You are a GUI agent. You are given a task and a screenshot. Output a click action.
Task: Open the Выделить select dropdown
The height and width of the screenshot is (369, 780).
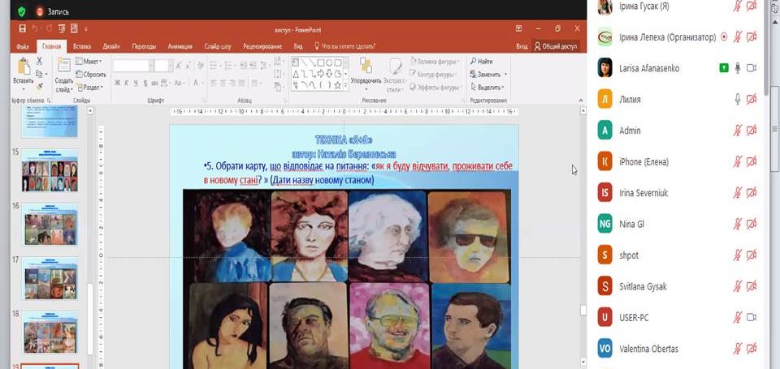[x=487, y=88]
